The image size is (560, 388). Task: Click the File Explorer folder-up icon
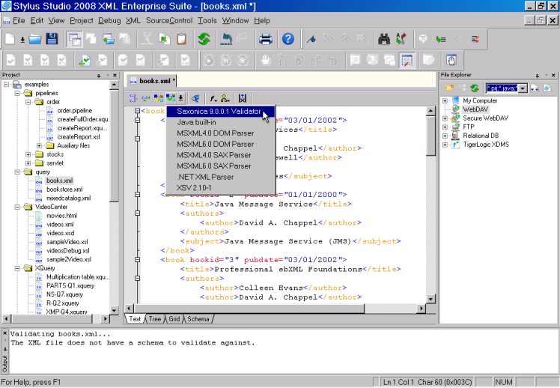(449, 88)
